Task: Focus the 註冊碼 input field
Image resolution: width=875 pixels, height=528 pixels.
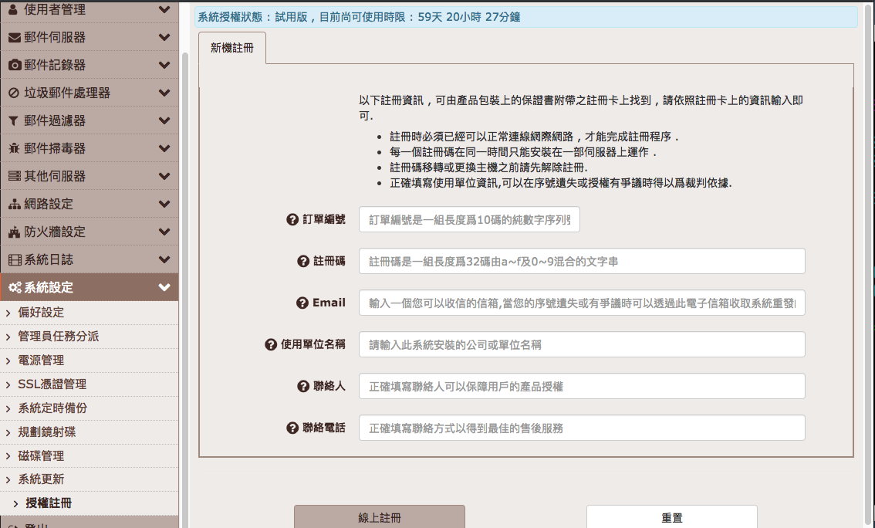Action: (582, 261)
